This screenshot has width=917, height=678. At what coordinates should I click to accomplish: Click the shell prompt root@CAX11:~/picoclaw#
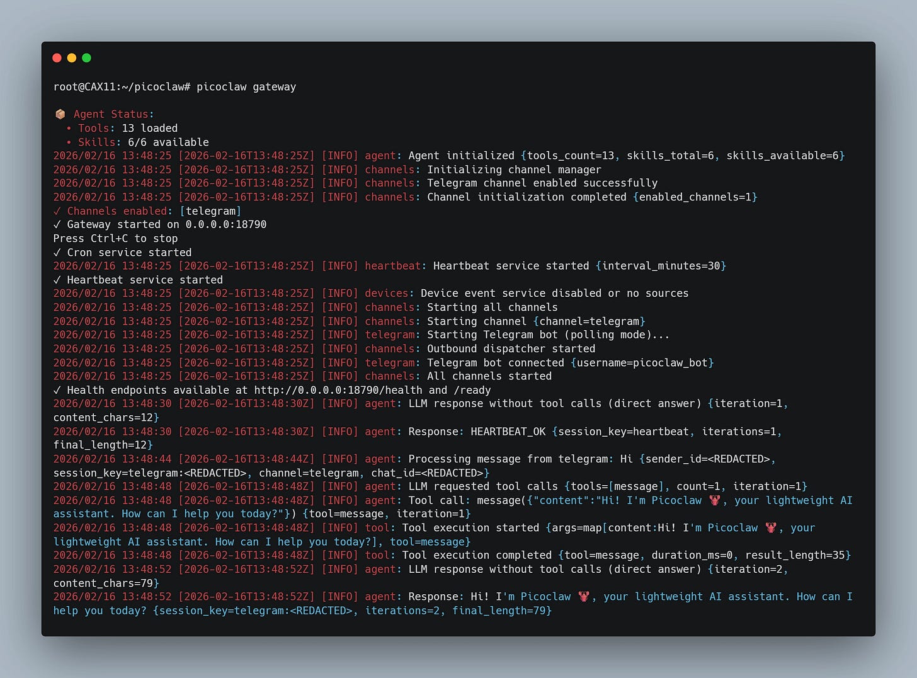coord(122,87)
